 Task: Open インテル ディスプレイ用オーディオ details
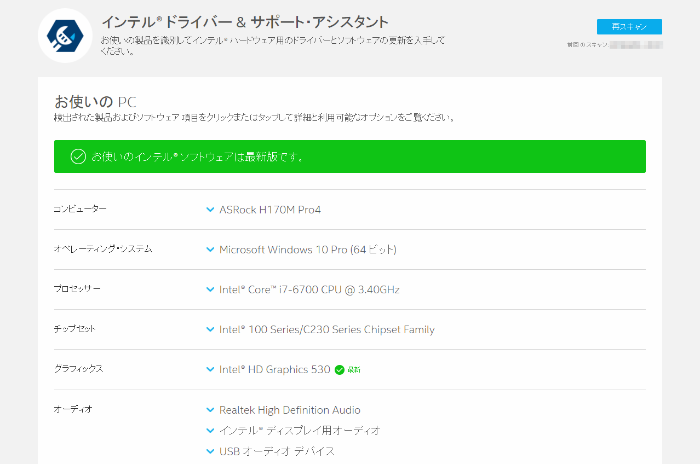click(x=300, y=431)
